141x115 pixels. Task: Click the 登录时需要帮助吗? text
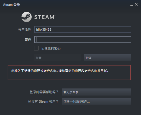pyautogui.click(x=44, y=92)
